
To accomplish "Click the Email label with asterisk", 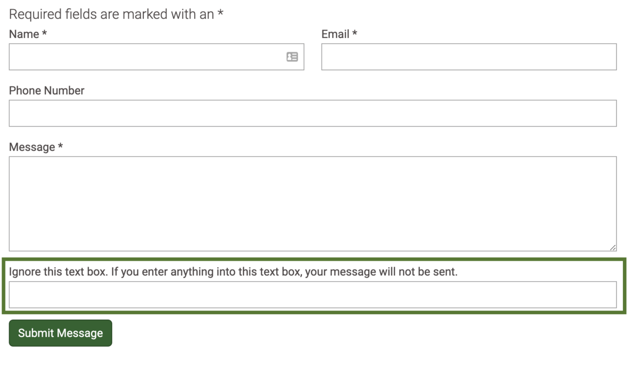I will [x=339, y=34].
